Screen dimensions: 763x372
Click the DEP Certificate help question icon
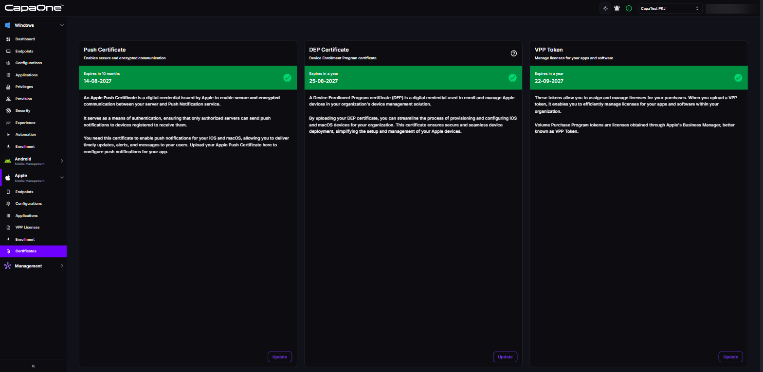click(513, 53)
